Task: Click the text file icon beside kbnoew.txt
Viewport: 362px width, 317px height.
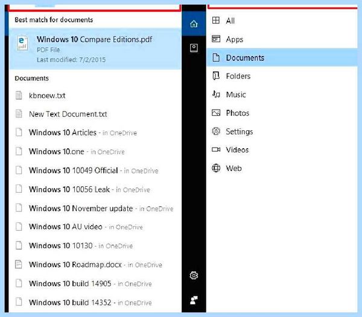Action: click(x=19, y=95)
